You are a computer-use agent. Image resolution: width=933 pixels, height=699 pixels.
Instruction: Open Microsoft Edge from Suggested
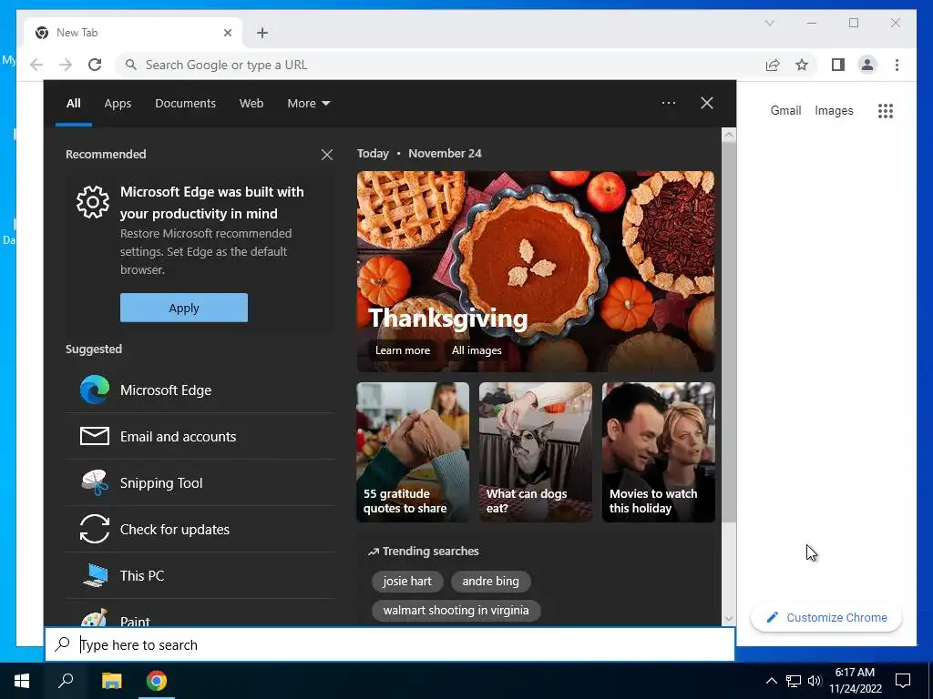(200, 390)
